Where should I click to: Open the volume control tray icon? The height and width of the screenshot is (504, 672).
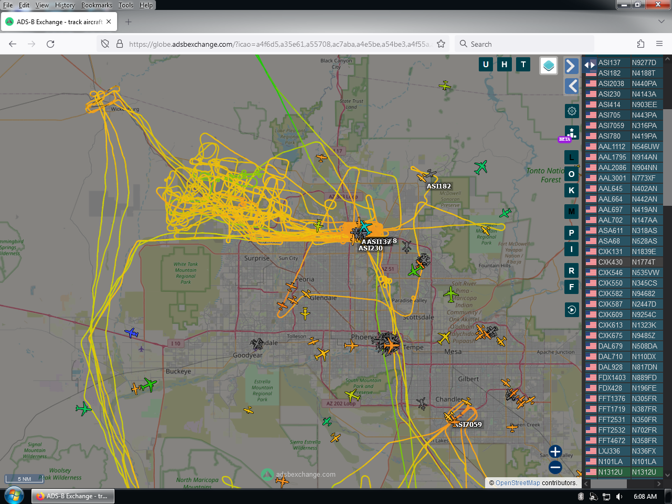619,497
